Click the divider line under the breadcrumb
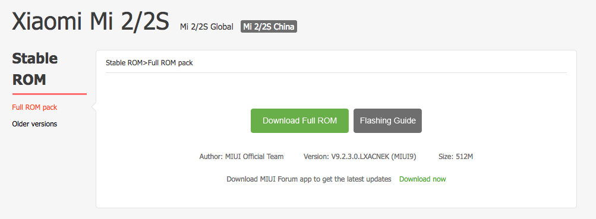Viewport: 596px width, 219px height. 336,72
